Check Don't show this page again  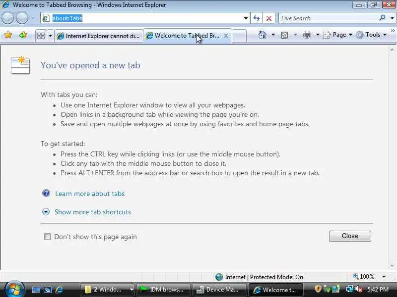click(47, 237)
